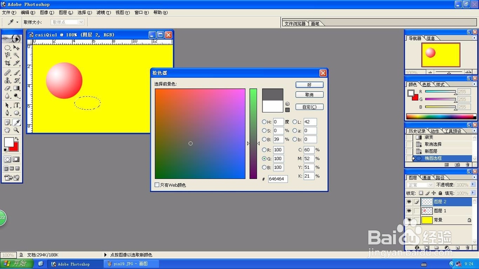Create new snapshot in History panel

point(457,165)
